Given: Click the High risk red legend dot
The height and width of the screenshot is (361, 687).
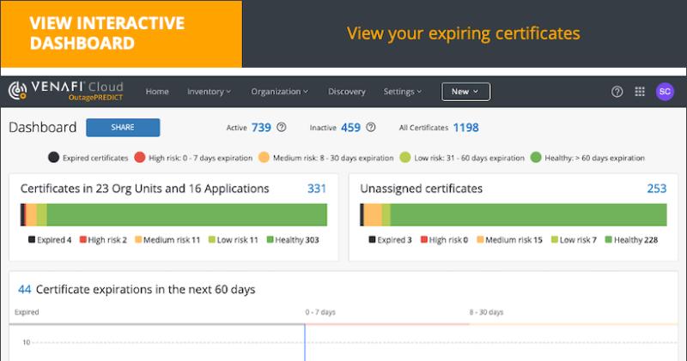Looking at the screenshot, I should [x=140, y=158].
